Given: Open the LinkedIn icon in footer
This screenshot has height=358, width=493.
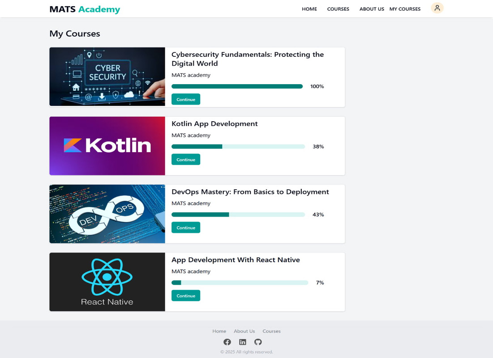Looking at the screenshot, I should [x=242, y=342].
